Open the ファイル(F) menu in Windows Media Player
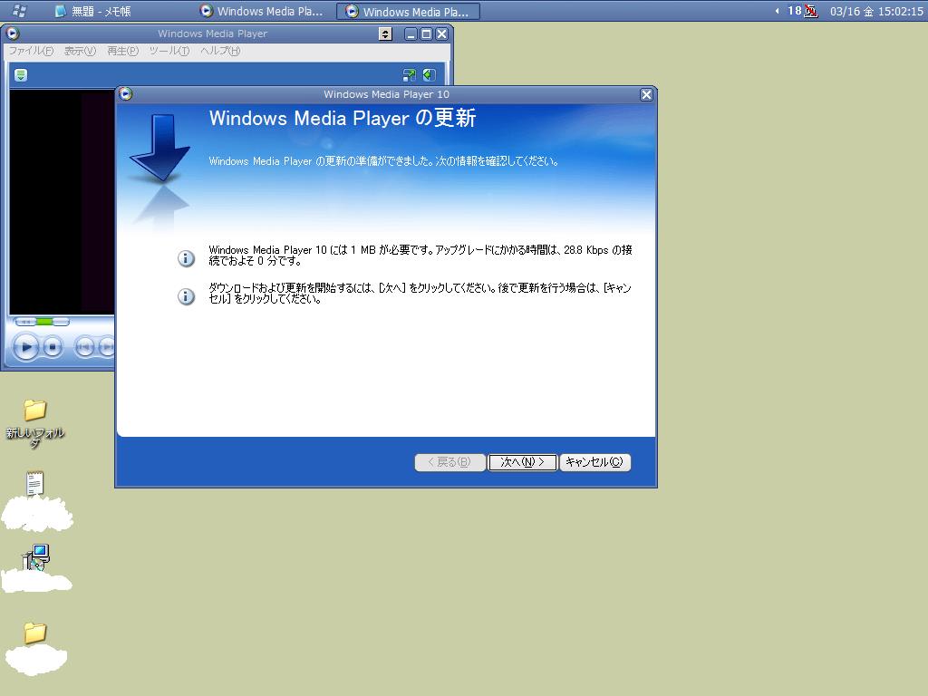This screenshot has width=928, height=696. pyautogui.click(x=31, y=51)
